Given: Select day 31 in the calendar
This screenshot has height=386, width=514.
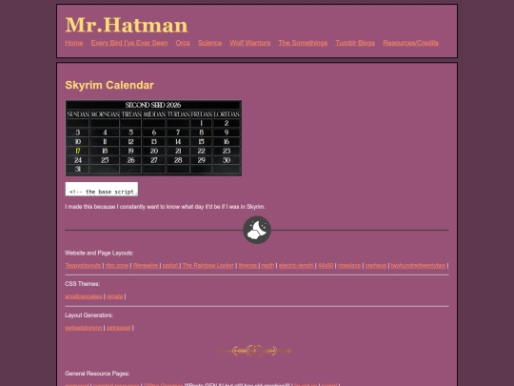Looking at the screenshot, I should (78, 169).
